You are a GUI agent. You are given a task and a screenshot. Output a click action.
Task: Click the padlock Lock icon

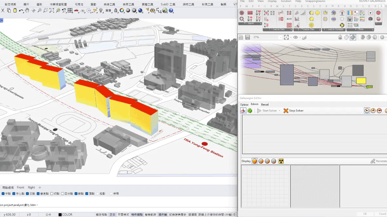[x=116, y=10]
